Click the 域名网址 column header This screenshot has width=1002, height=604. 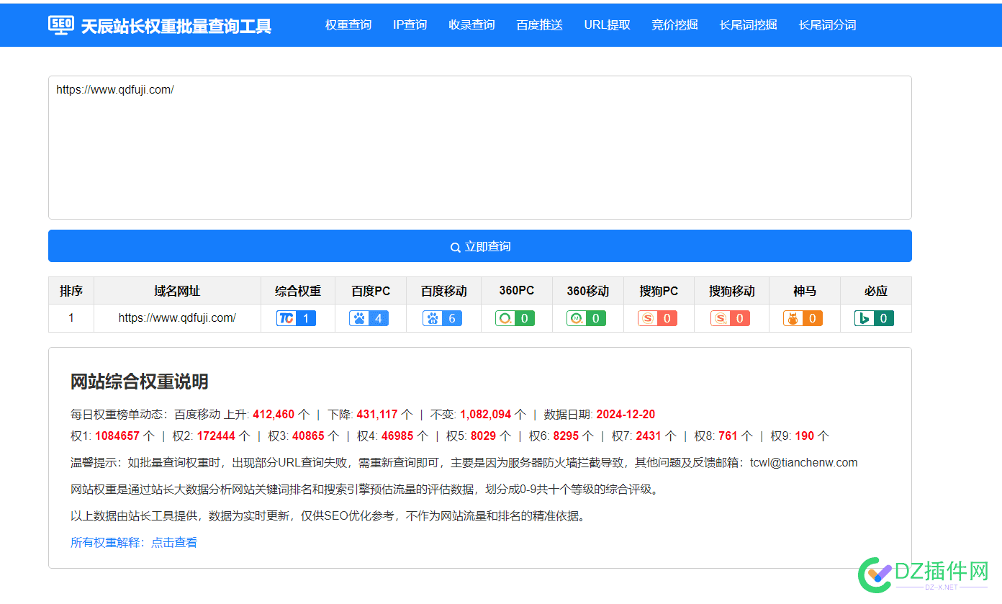pos(177,291)
